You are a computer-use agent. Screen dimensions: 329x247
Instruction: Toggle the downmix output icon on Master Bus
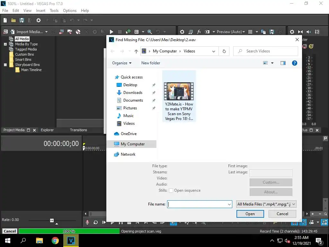click(x=300, y=32)
